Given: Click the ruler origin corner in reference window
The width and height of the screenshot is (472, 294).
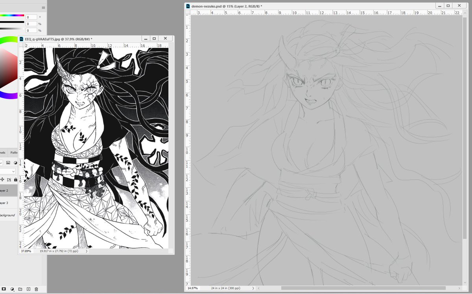Looking at the screenshot, I should [x=22, y=46].
